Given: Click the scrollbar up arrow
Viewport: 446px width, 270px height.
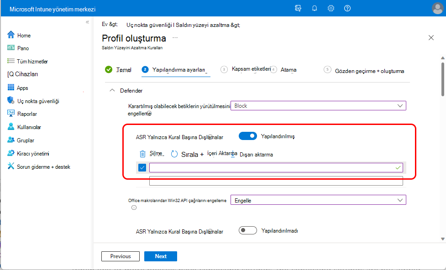Looking at the screenshot, I should (x=443, y=58).
